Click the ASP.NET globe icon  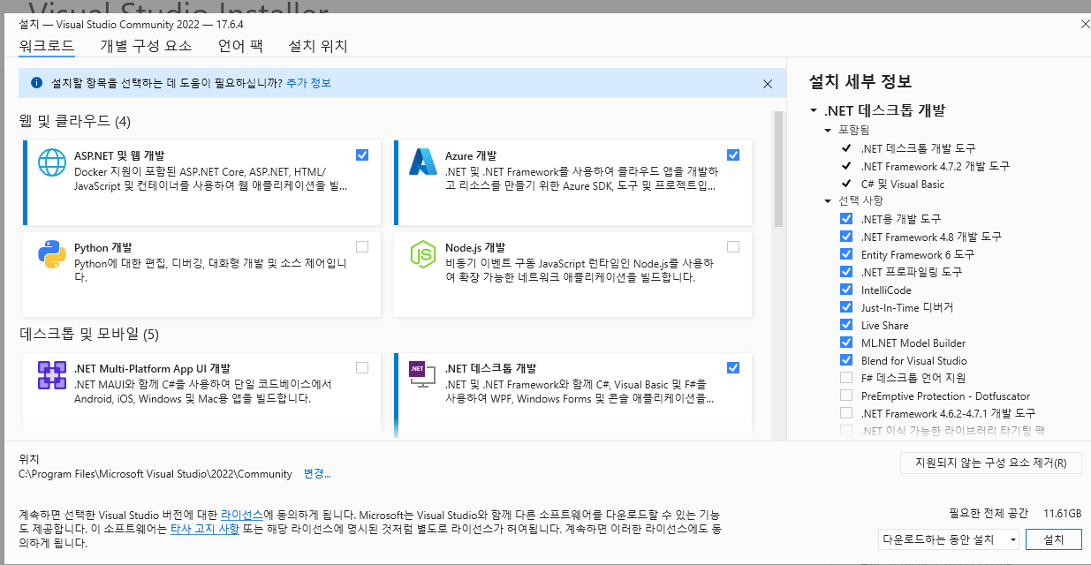pos(52,162)
